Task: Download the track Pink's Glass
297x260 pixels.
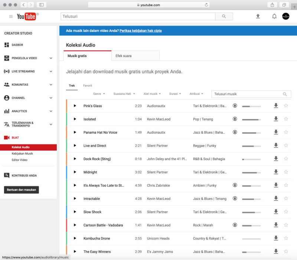Action: [x=276, y=106]
